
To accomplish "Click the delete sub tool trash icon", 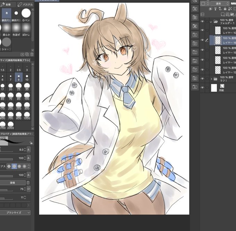I will point(32,54).
